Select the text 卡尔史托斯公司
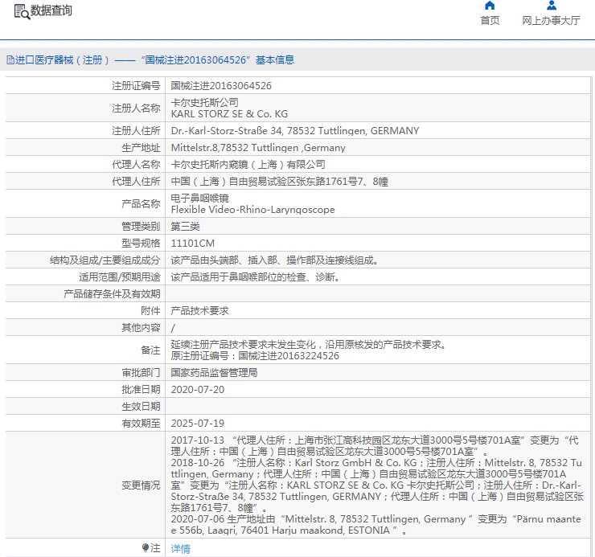Viewport: 595px width, 557px height. 204,102
